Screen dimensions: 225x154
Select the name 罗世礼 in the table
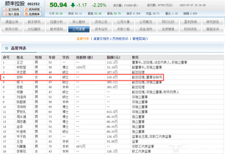21,112
